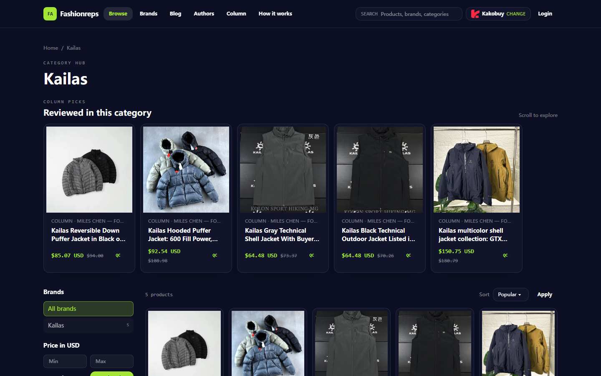Click the Fashionreps site name

click(x=79, y=14)
